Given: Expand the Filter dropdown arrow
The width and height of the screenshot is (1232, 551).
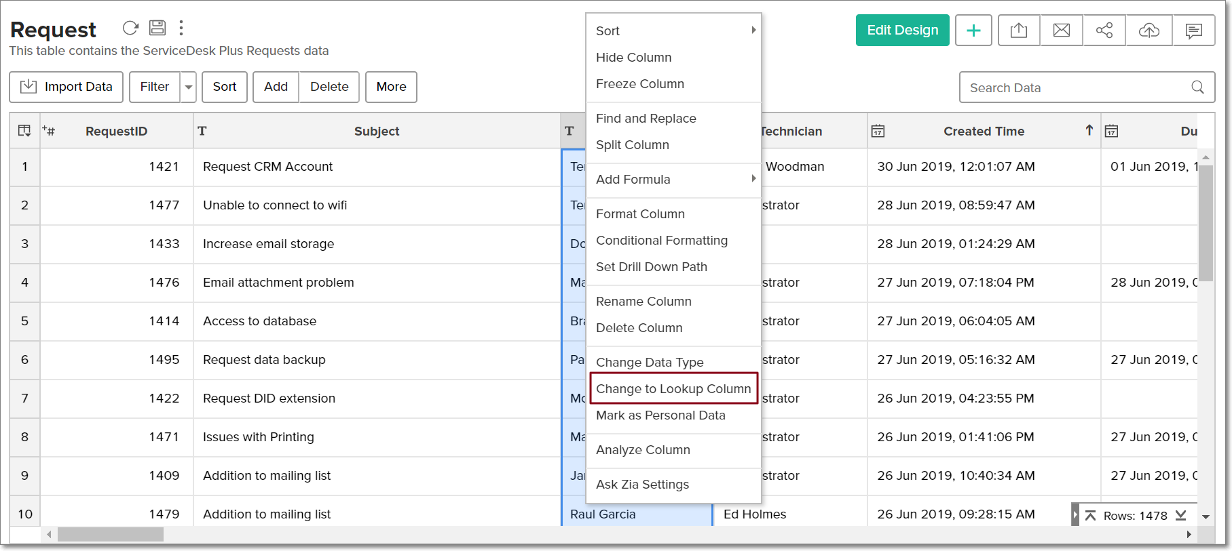Looking at the screenshot, I should (x=189, y=87).
